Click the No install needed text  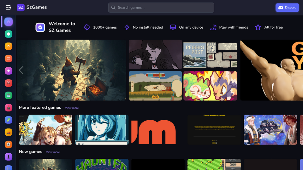148,27
